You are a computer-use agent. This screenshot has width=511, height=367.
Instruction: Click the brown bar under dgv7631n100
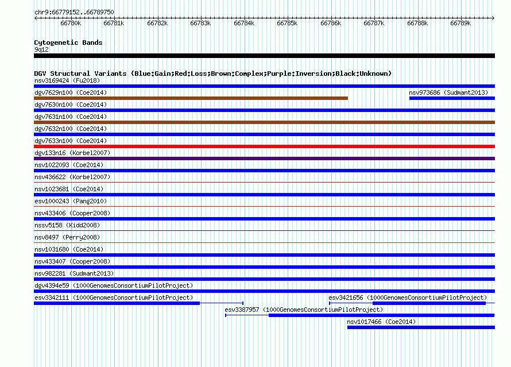pos(264,122)
